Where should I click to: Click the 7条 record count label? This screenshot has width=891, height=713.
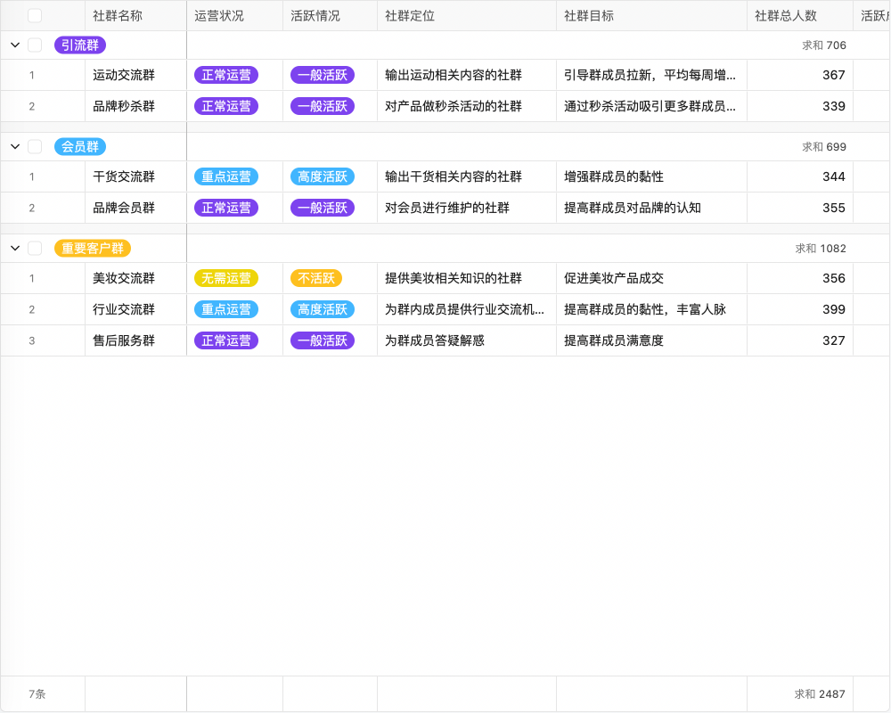37,693
